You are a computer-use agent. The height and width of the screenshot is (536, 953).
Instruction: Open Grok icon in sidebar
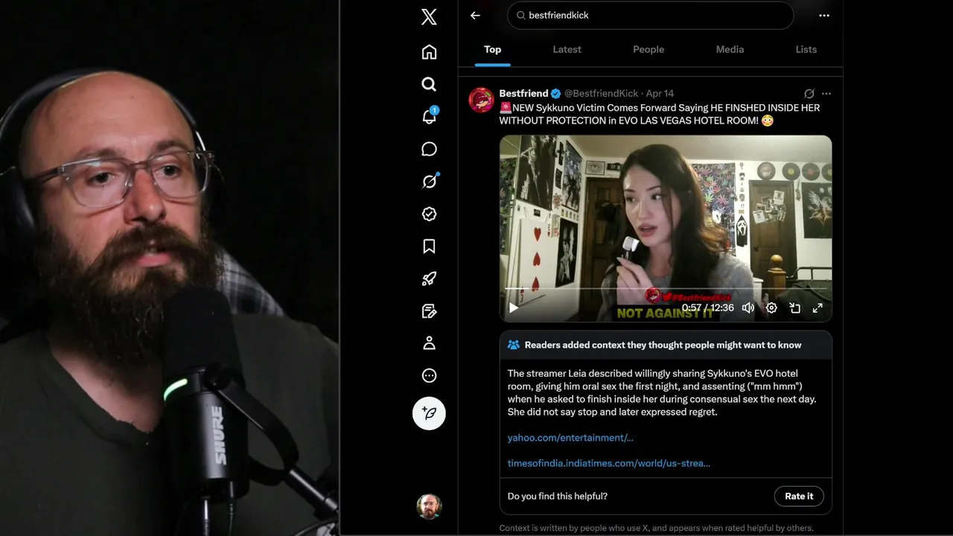[x=429, y=181]
